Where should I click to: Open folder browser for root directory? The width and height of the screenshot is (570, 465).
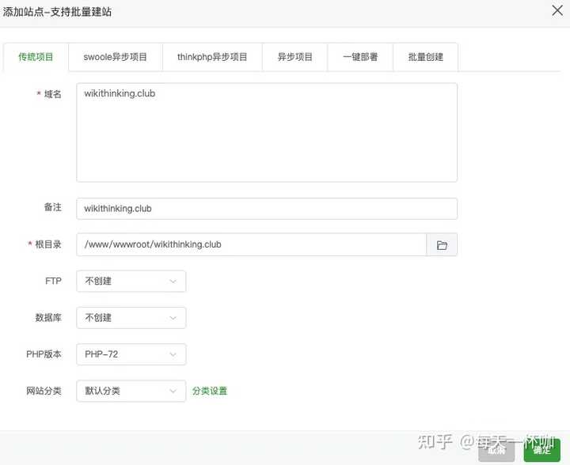442,245
